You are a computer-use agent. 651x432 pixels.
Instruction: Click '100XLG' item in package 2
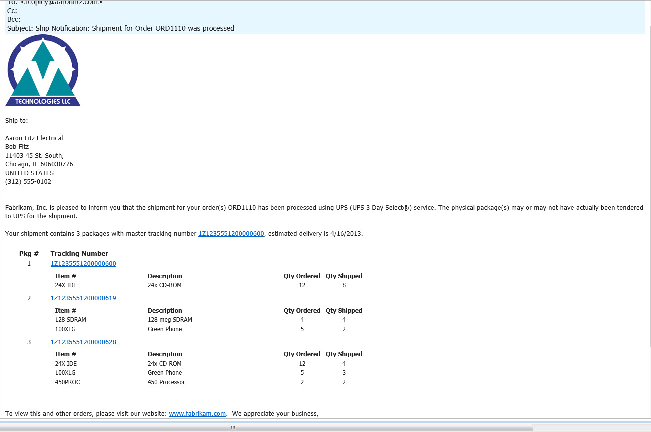click(x=65, y=329)
